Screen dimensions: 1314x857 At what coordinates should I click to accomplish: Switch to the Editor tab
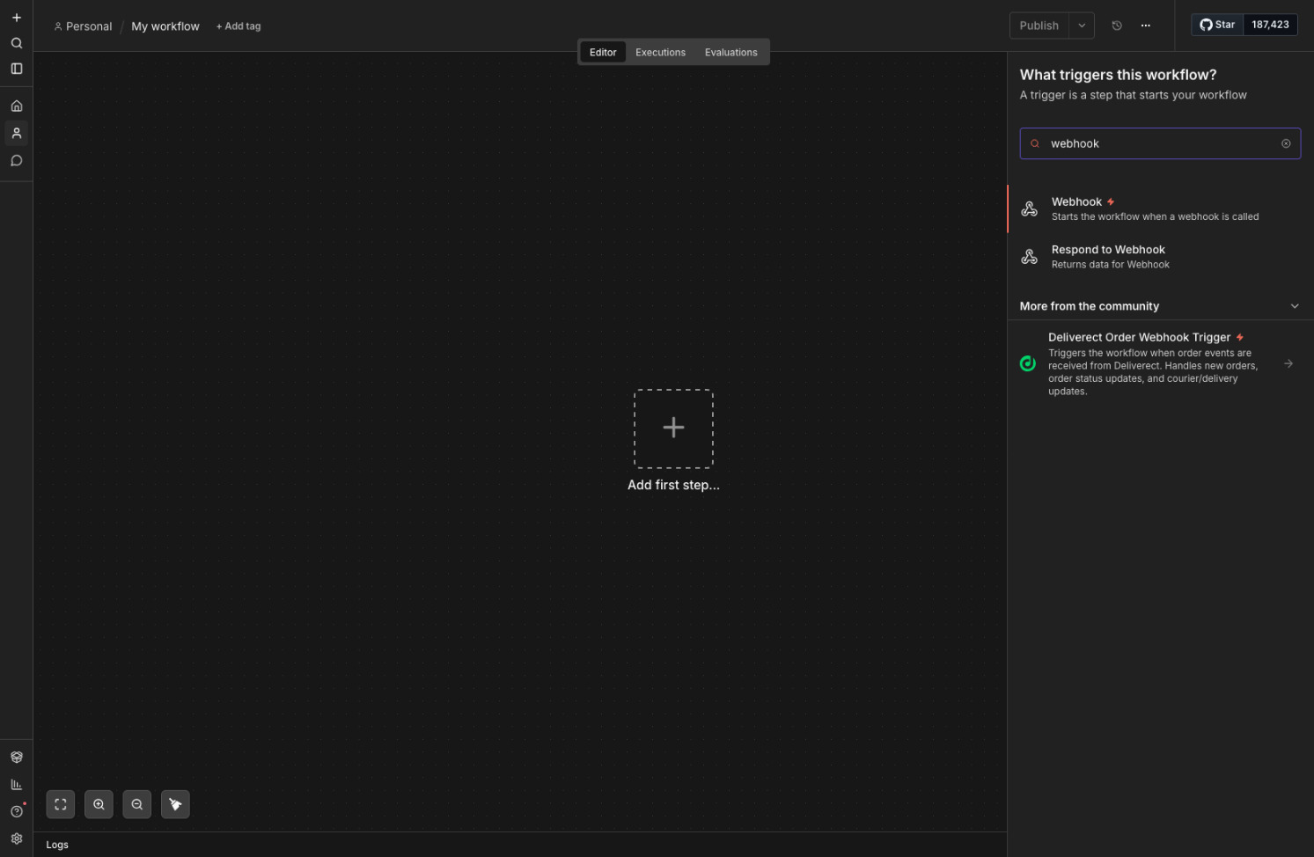pyautogui.click(x=603, y=52)
